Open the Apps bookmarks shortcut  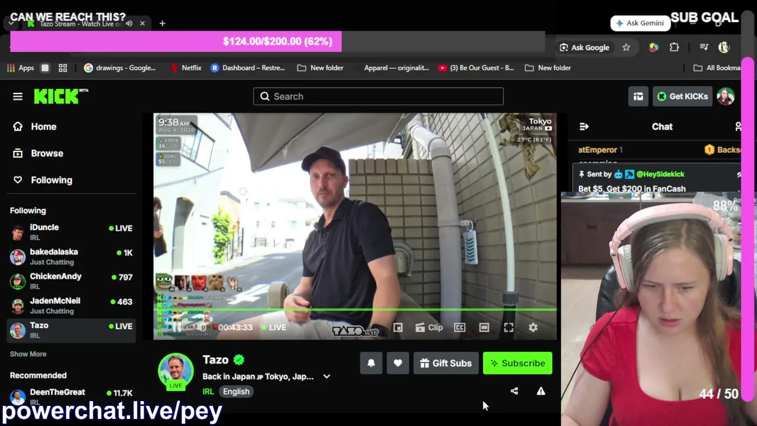tap(21, 68)
